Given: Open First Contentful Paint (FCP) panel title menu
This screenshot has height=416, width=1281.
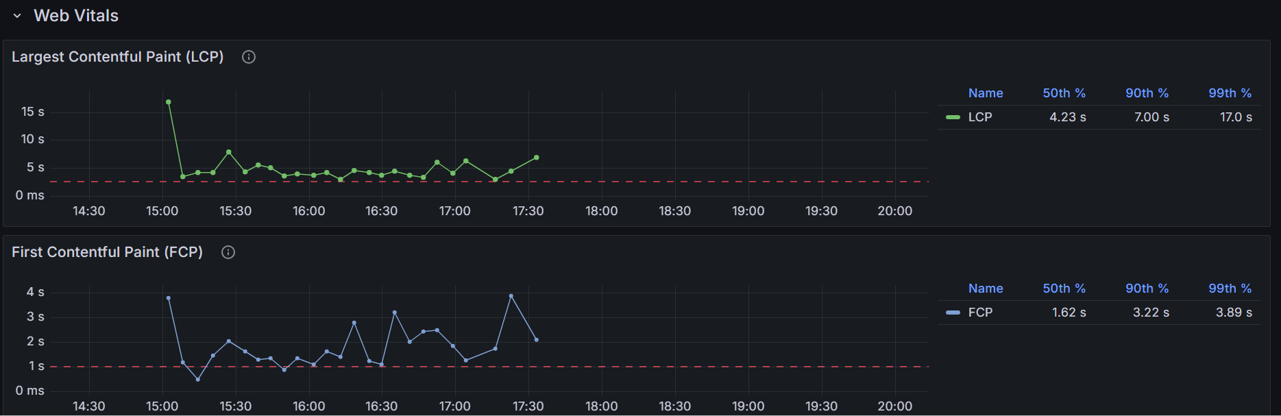Looking at the screenshot, I should click(x=107, y=252).
